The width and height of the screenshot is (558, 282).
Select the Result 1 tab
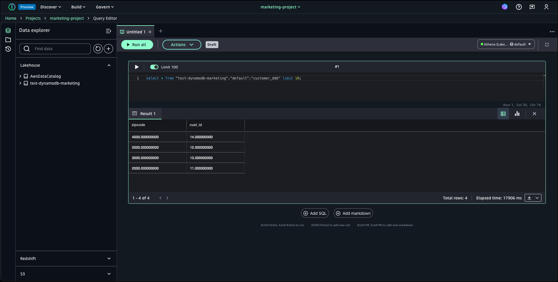click(145, 114)
